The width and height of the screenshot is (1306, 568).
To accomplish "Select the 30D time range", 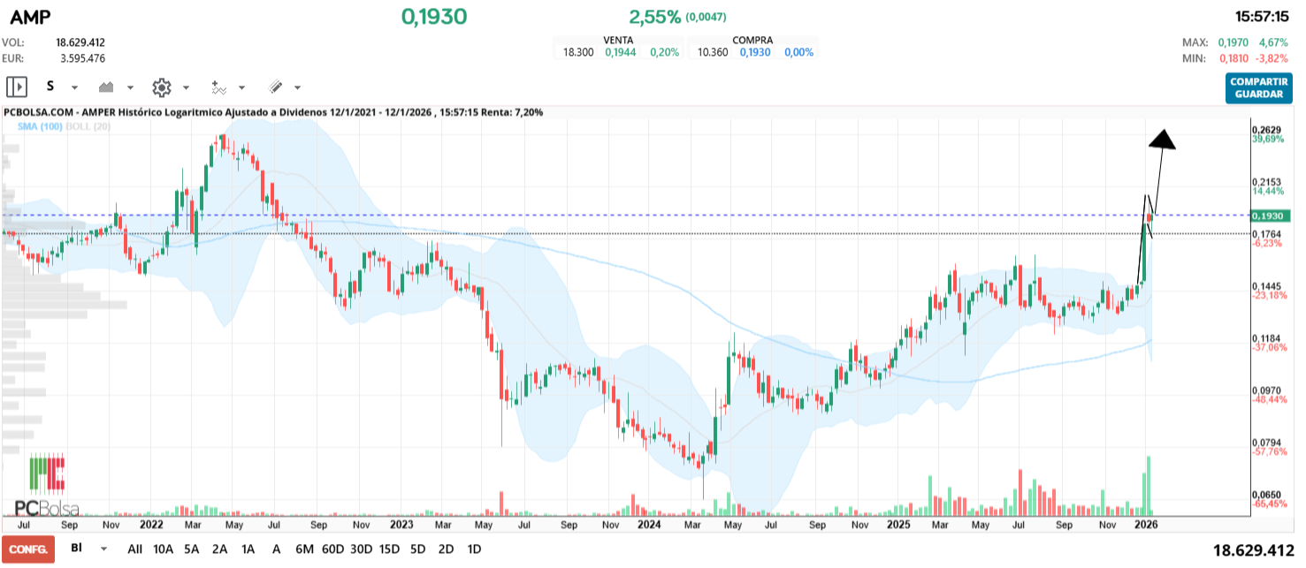I will click(x=361, y=549).
